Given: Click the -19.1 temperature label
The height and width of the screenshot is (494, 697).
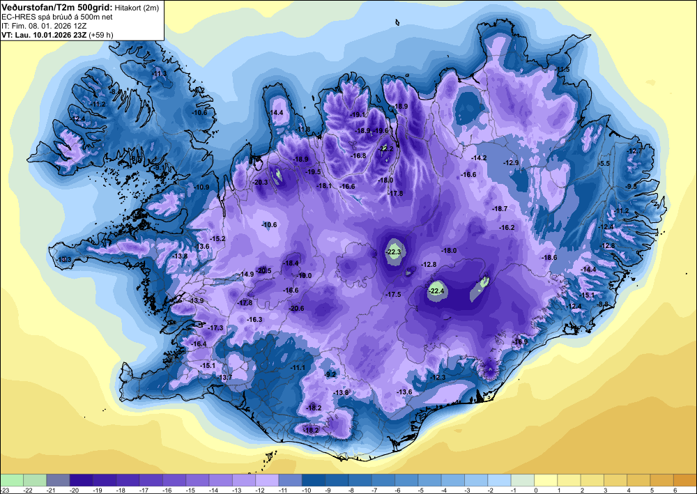Looking at the screenshot, I should pos(358,114).
